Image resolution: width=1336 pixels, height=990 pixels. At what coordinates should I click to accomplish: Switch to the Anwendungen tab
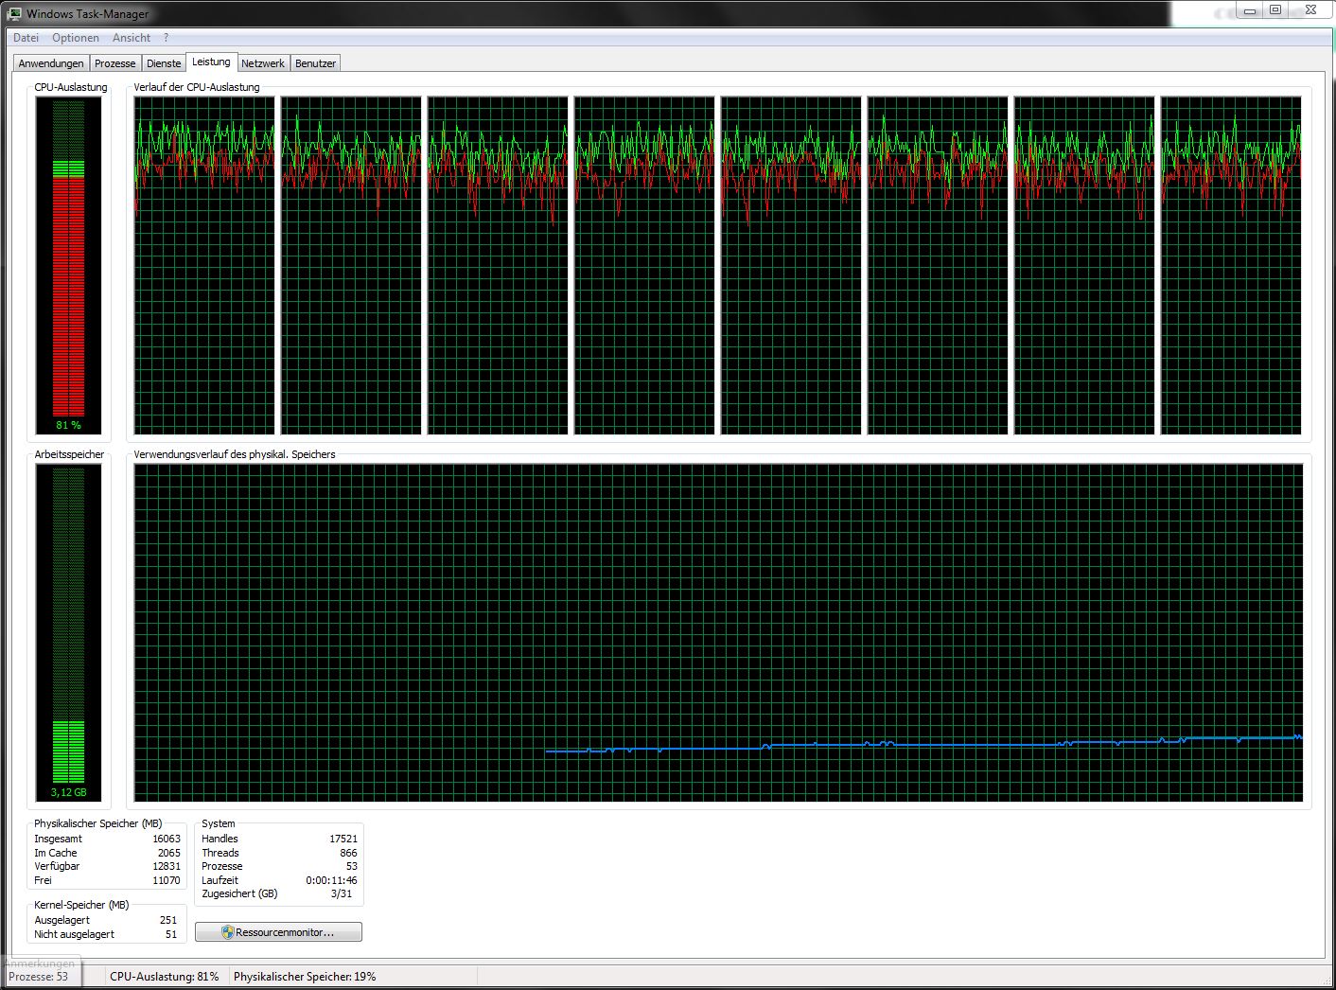(x=51, y=63)
